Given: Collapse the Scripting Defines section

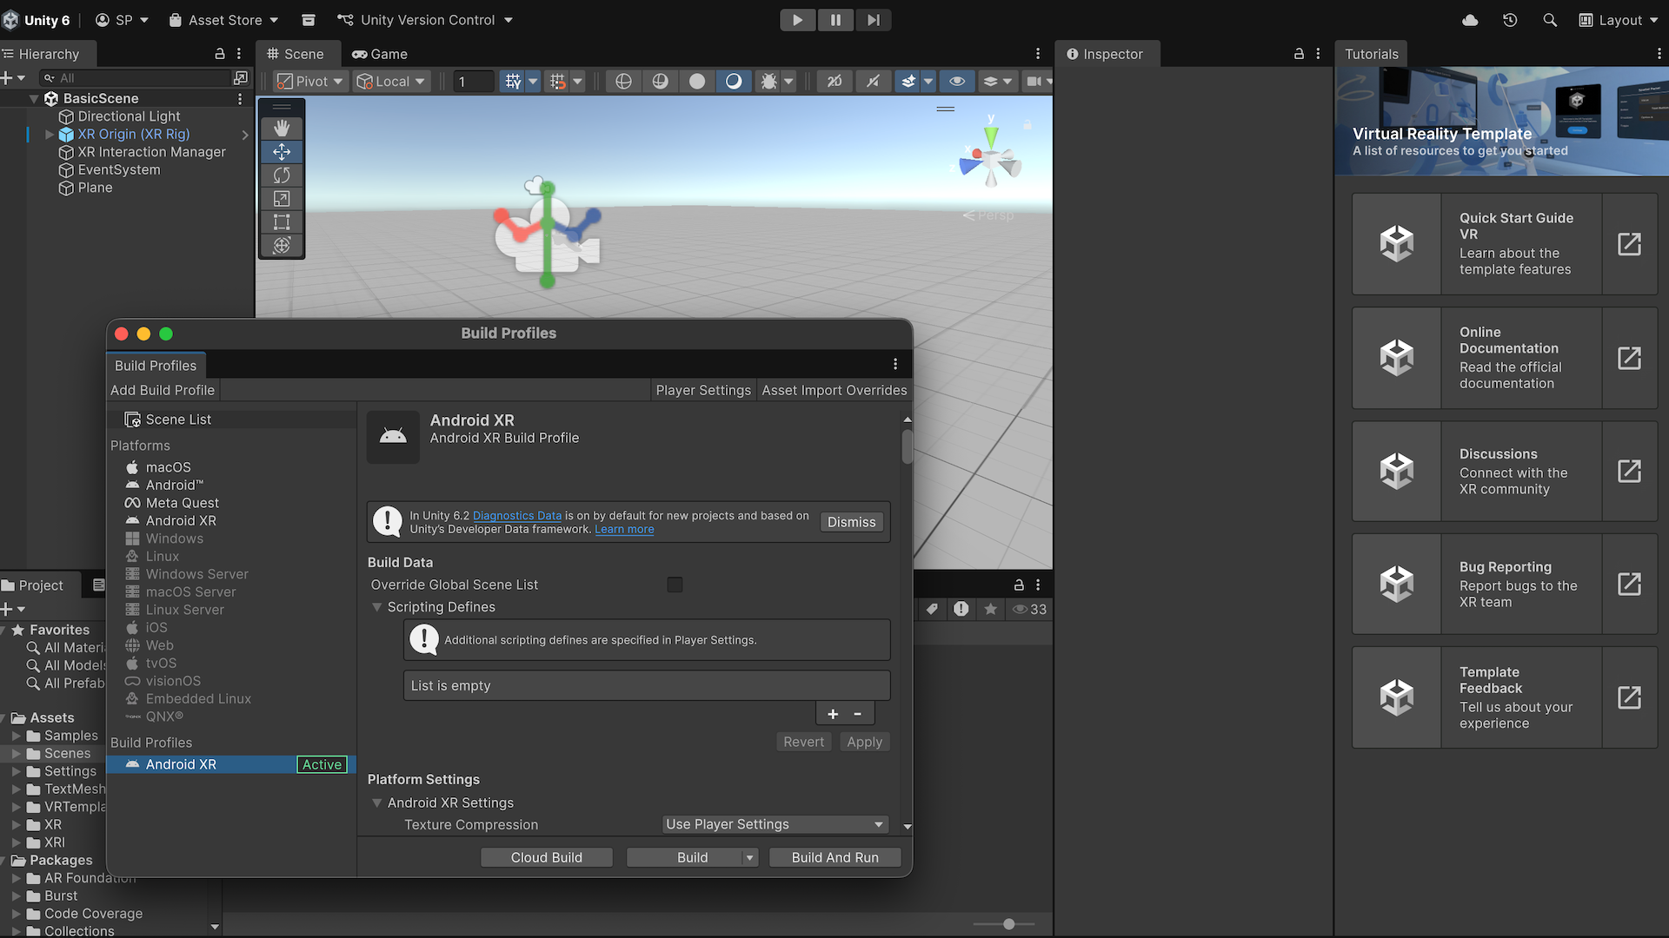Looking at the screenshot, I should pyautogui.click(x=377, y=607).
